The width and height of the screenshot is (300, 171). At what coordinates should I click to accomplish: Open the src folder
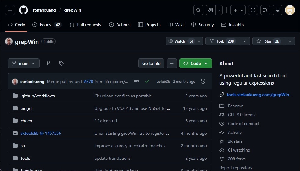[23, 146]
